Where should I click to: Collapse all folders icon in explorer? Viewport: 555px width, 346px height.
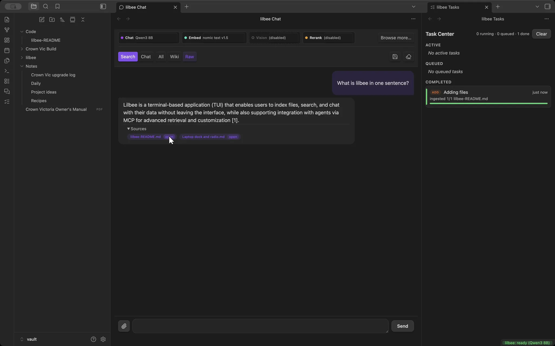pyautogui.click(x=83, y=19)
